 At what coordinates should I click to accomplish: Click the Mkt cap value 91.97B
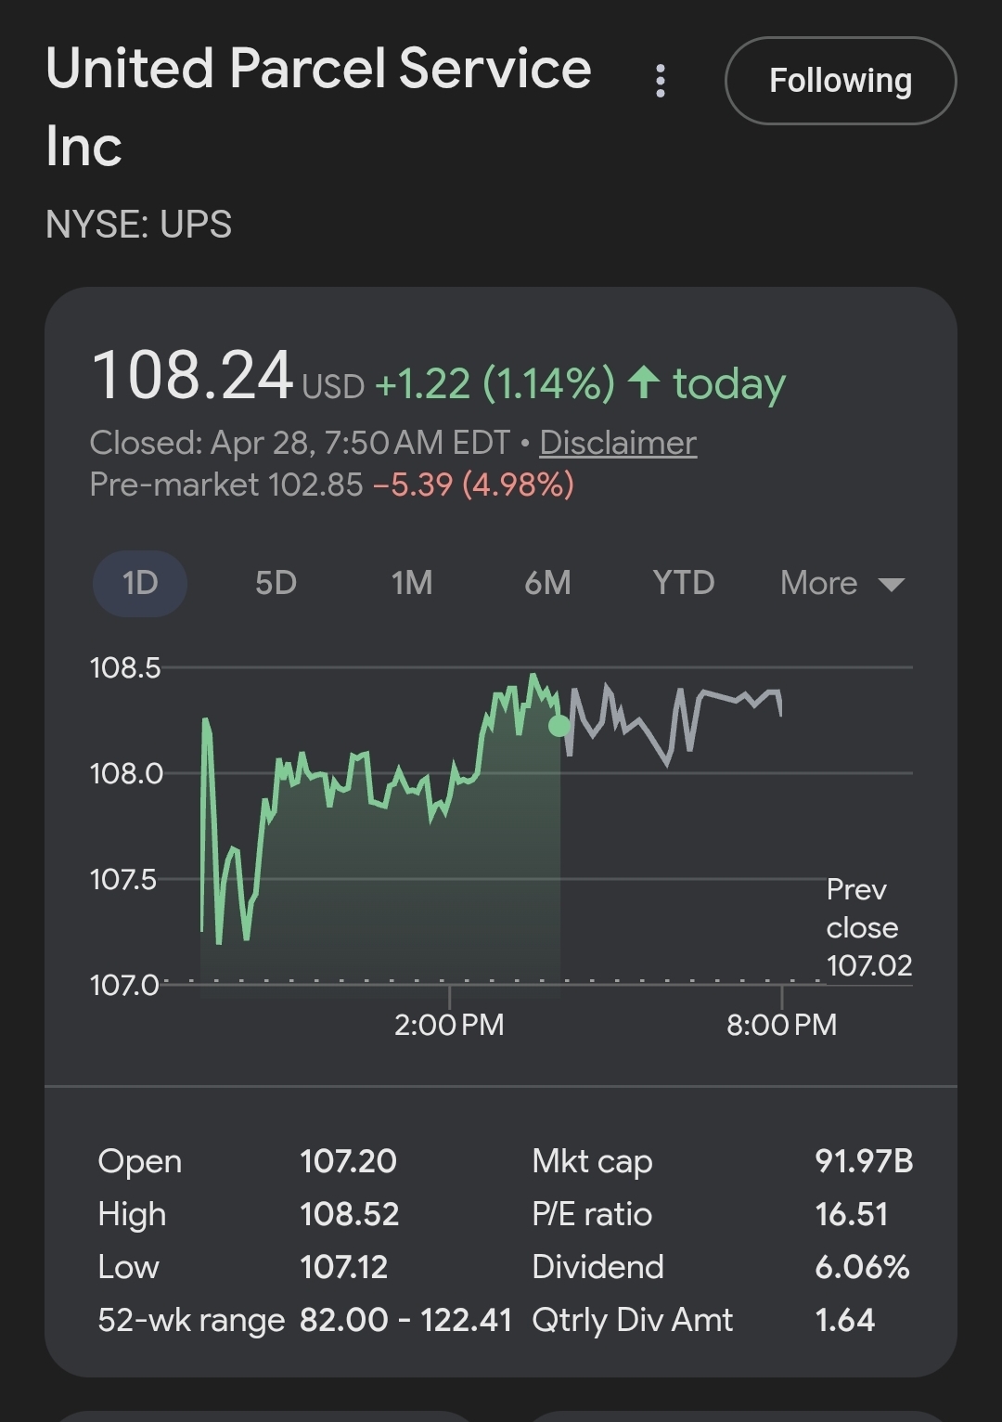864,1161
